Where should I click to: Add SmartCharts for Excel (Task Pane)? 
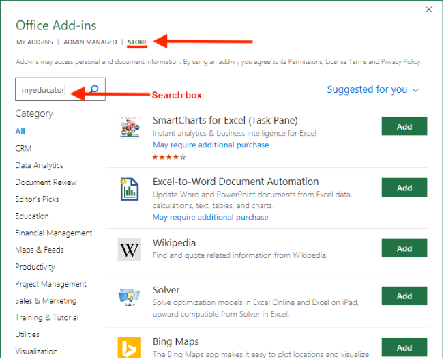point(404,126)
